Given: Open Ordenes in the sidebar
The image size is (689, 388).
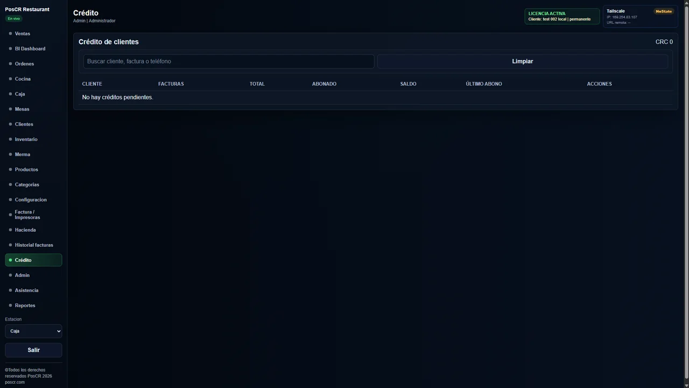Looking at the screenshot, I should coord(33,64).
